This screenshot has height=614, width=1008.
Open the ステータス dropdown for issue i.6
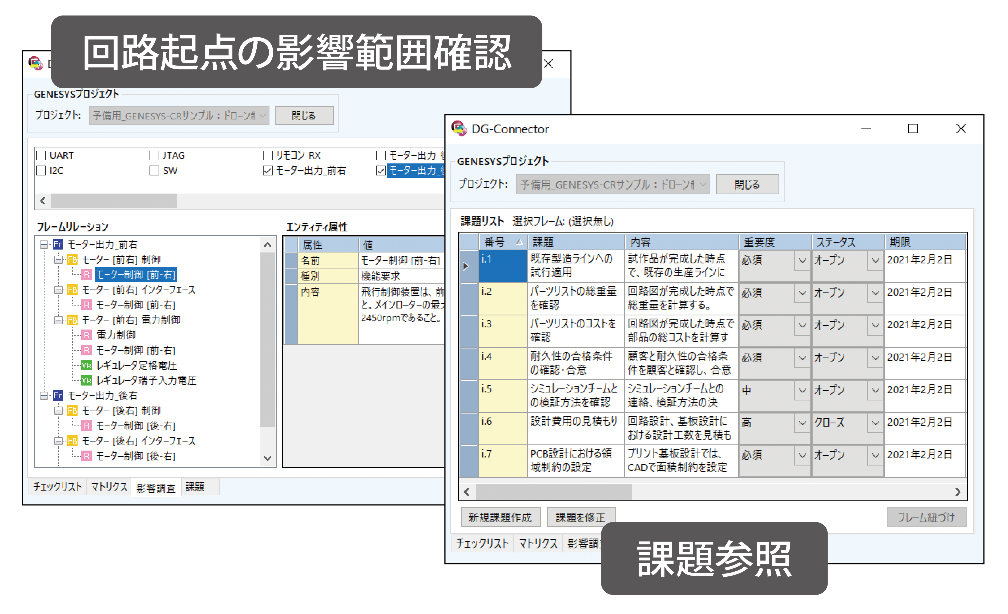pyautogui.click(x=875, y=422)
